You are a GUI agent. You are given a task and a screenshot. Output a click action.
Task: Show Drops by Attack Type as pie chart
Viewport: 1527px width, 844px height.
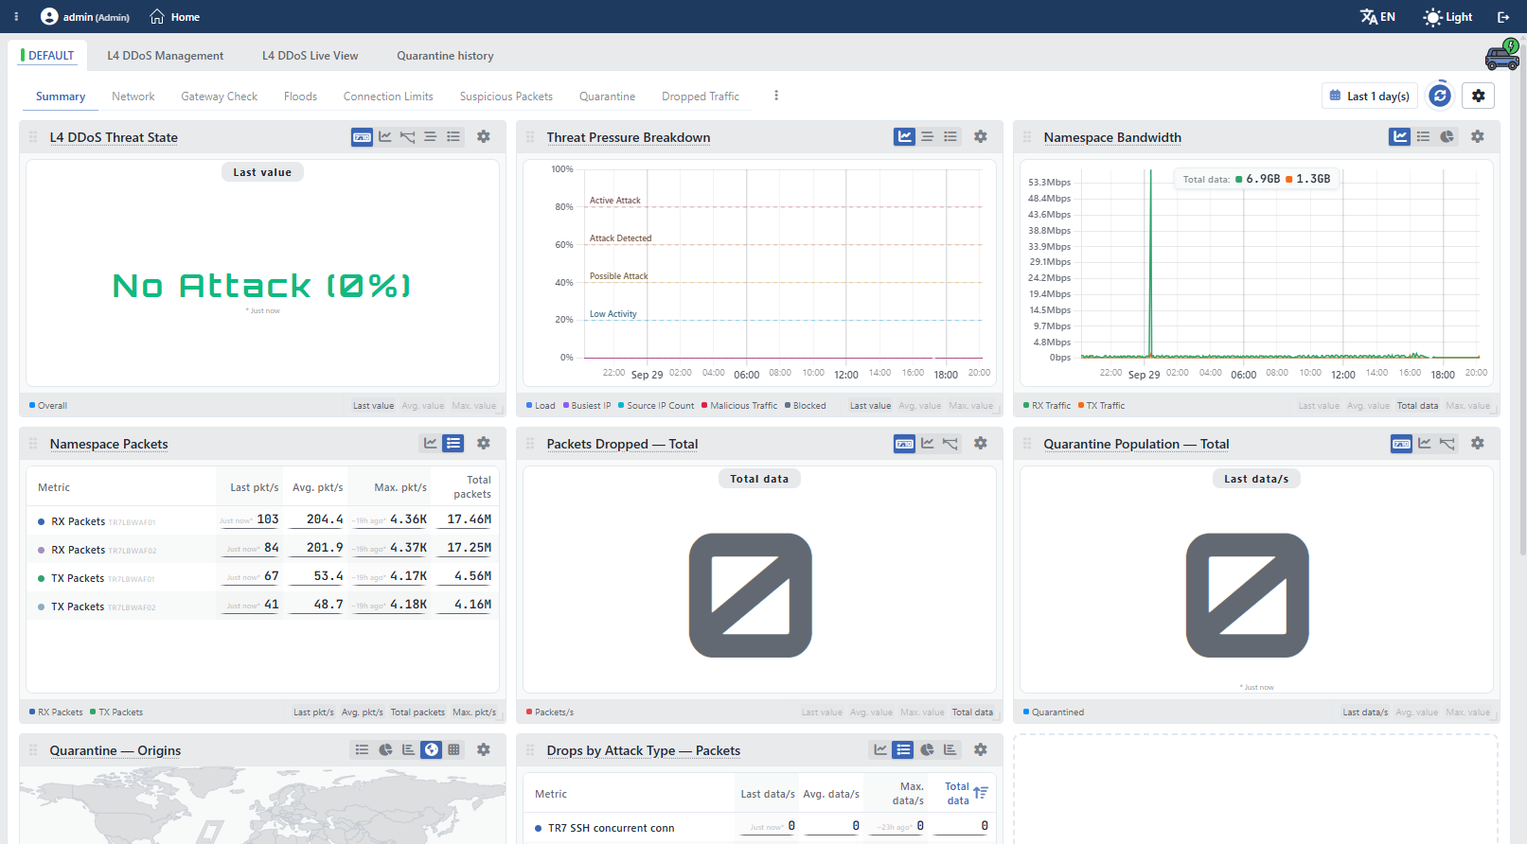pyautogui.click(x=927, y=750)
